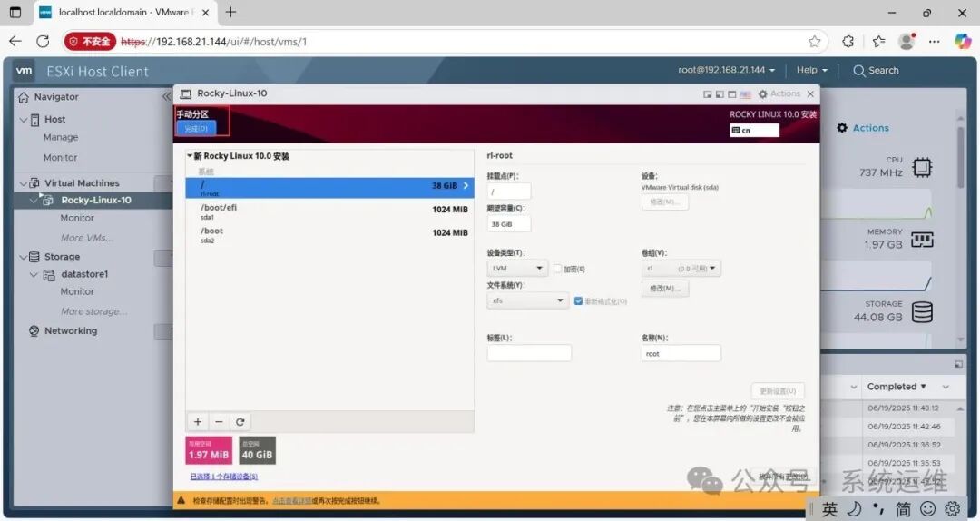Viewport: 980px width, 521px height.
Task: Remove the selected mount point with minus
Action: pyautogui.click(x=219, y=421)
